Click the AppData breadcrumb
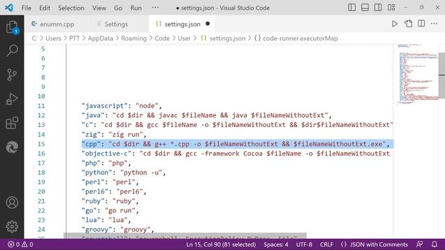 100,38
